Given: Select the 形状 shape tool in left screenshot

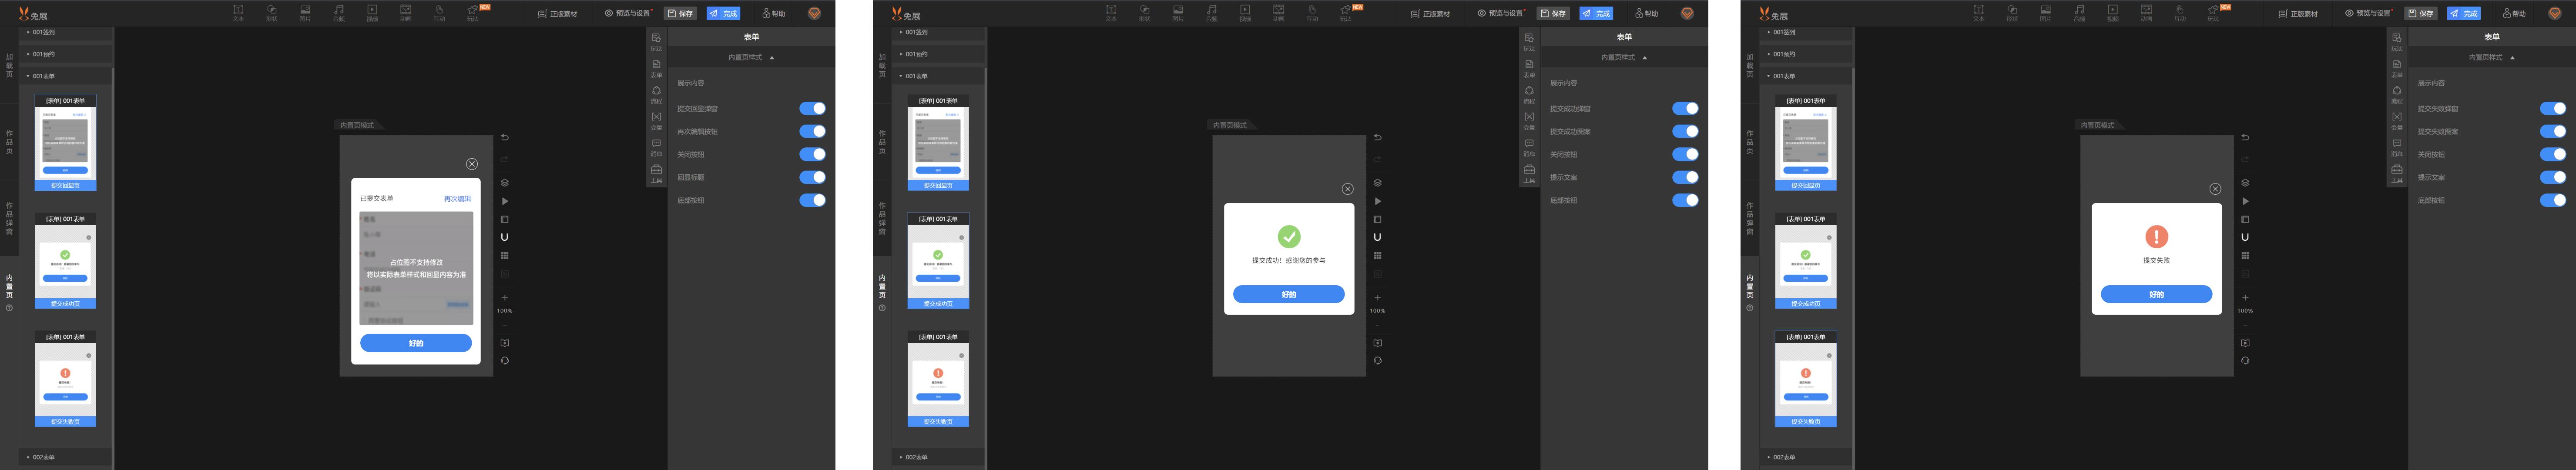Looking at the screenshot, I should pyautogui.click(x=271, y=12).
